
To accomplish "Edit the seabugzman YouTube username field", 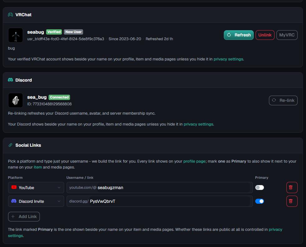I will click(159, 188).
